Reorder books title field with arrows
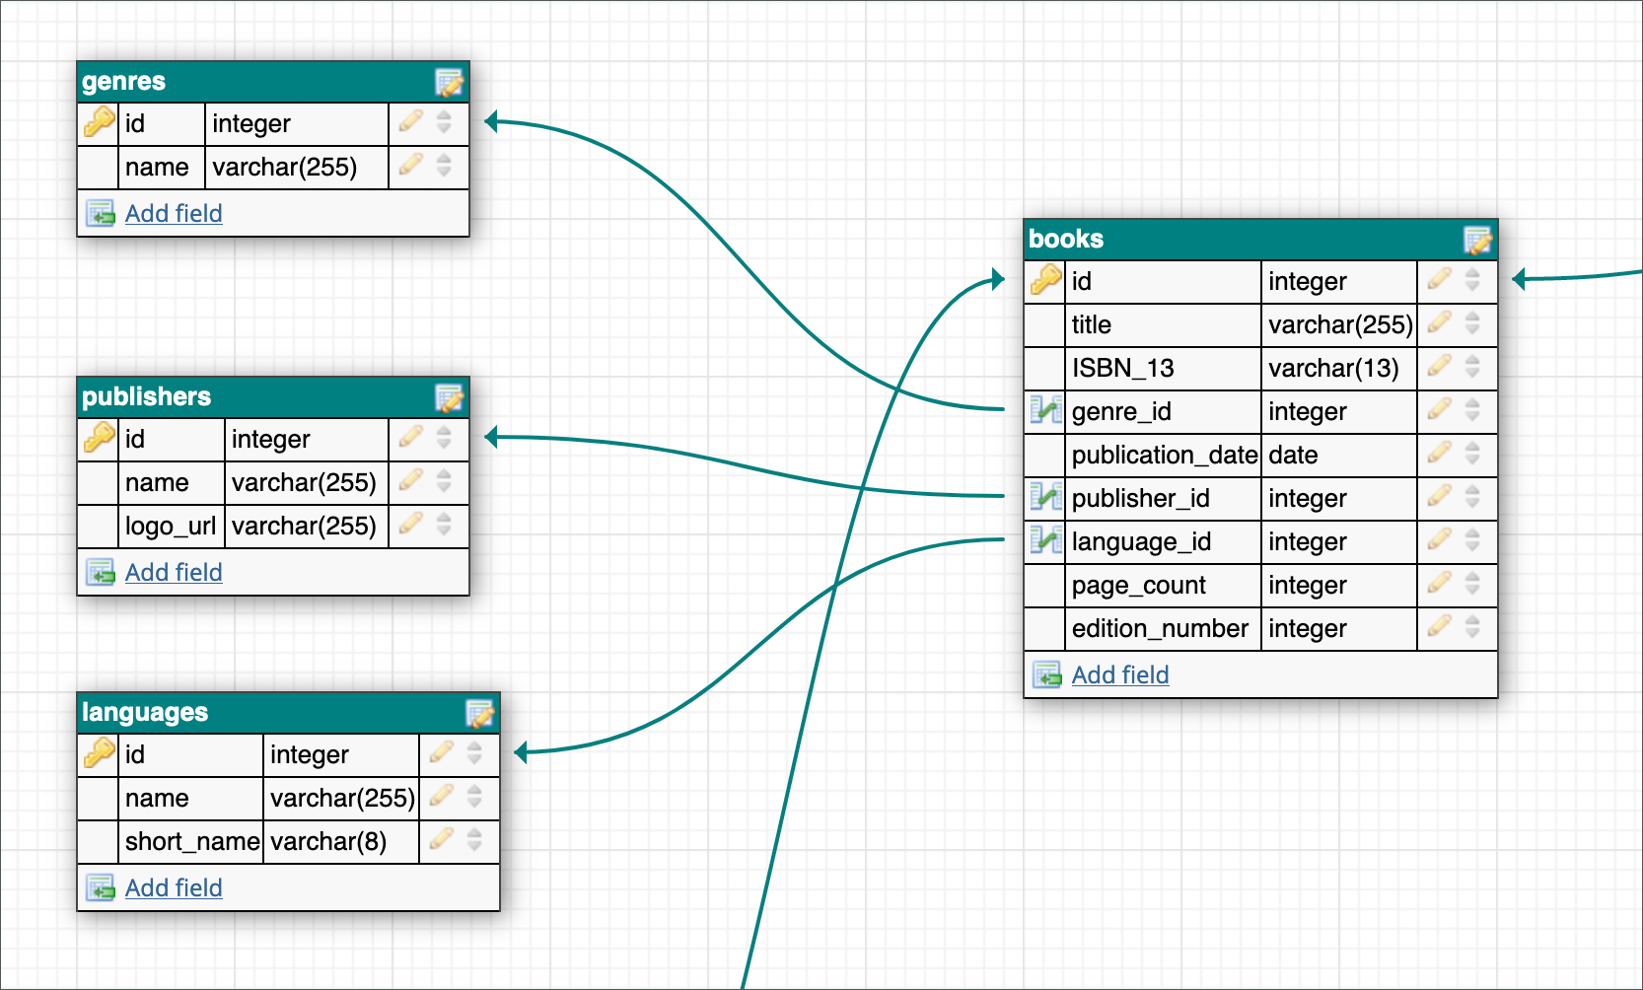1643x990 pixels. [1472, 323]
